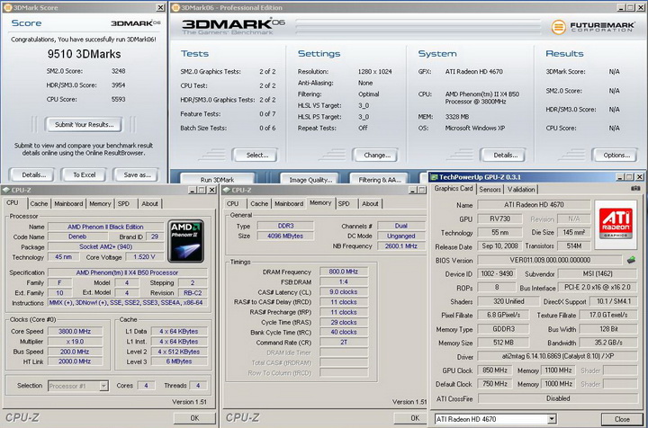Click the Default Clock 750 MHz field
648x428 pixels.
pos(495,384)
